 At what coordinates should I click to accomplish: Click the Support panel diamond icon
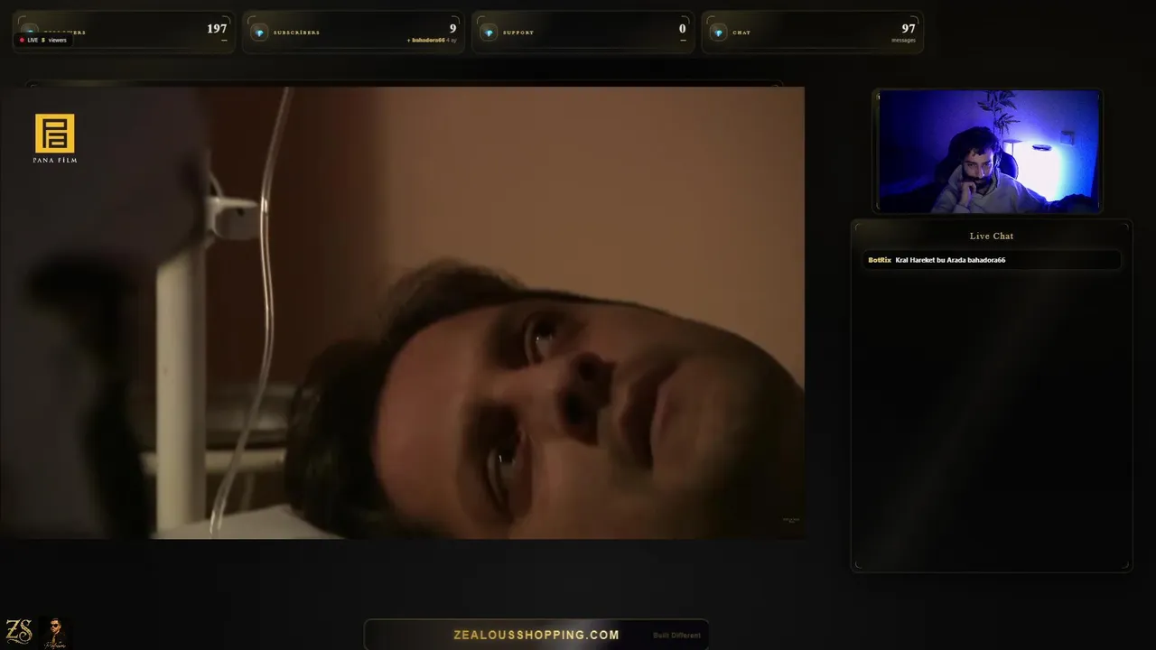489,32
